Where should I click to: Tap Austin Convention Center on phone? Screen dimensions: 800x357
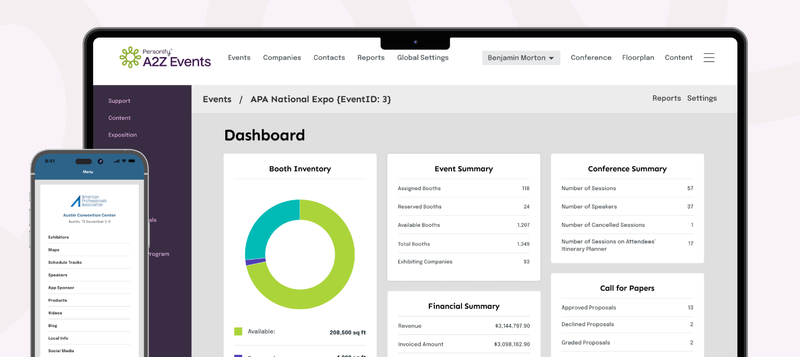click(x=89, y=215)
